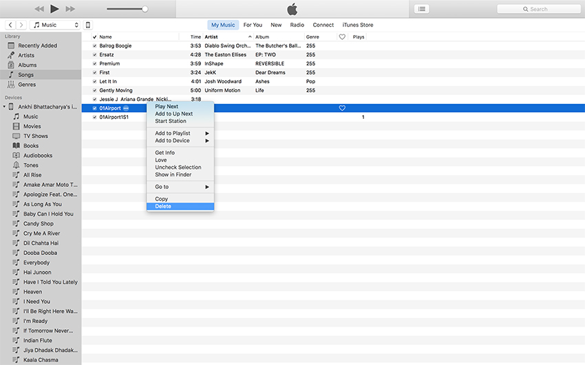Choose Delete from the context menu
This screenshot has width=585, height=365.
pos(163,206)
